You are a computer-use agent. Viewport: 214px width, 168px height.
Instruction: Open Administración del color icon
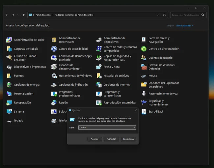[x=9, y=40]
